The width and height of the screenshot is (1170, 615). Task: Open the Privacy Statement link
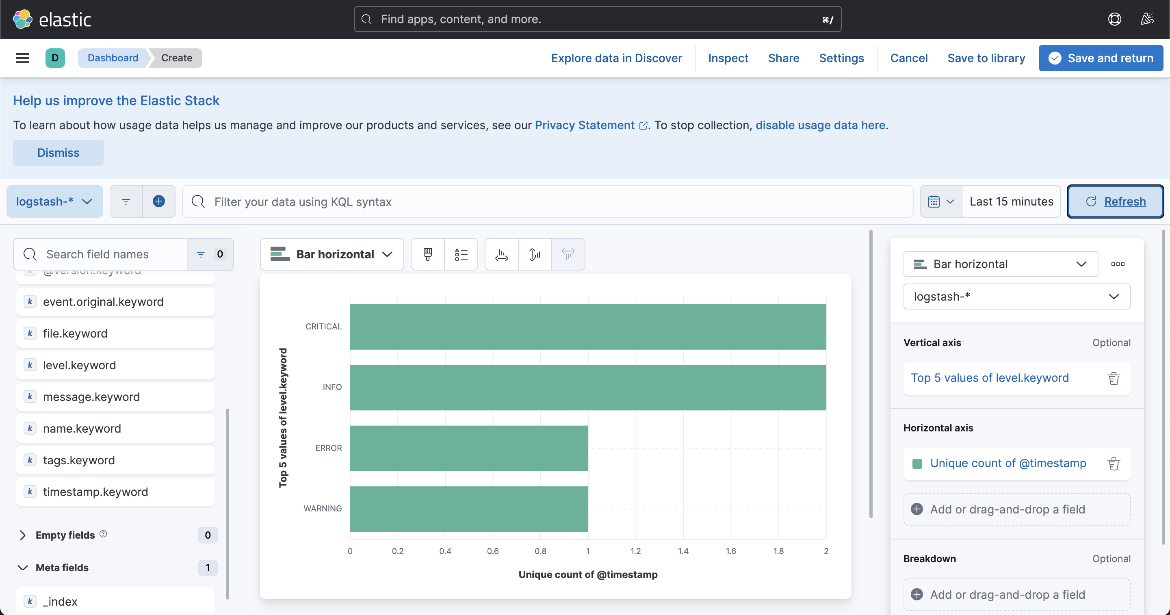coord(585,125)
